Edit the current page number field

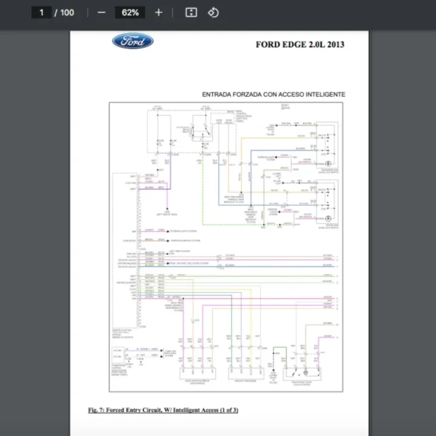[x=41, y=12]
